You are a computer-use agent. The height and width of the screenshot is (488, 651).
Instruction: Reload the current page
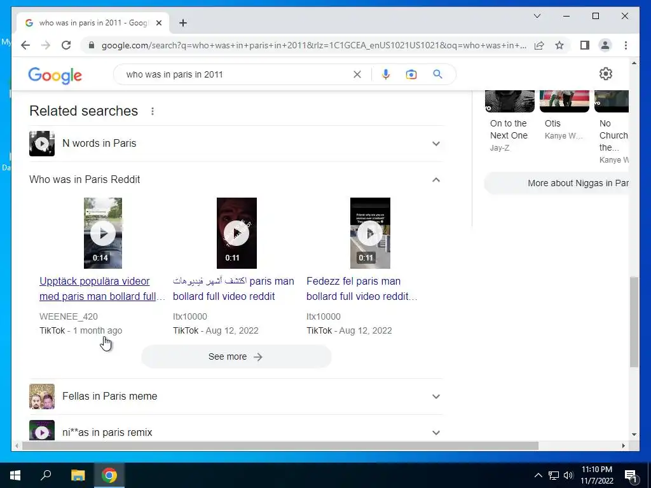click(66, 45)
